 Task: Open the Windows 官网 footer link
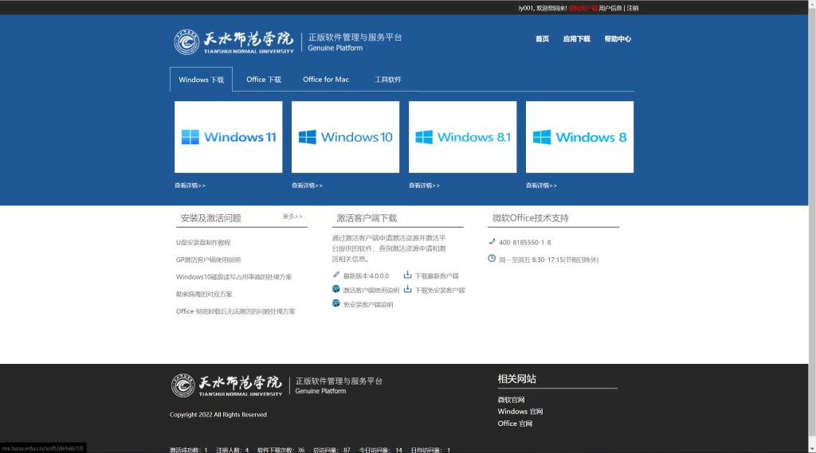point(520,412)
